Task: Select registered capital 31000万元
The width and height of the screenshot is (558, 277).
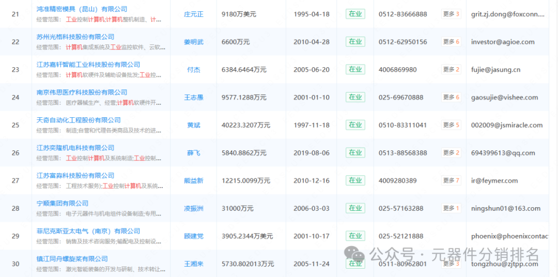Action: pos(237,209)
